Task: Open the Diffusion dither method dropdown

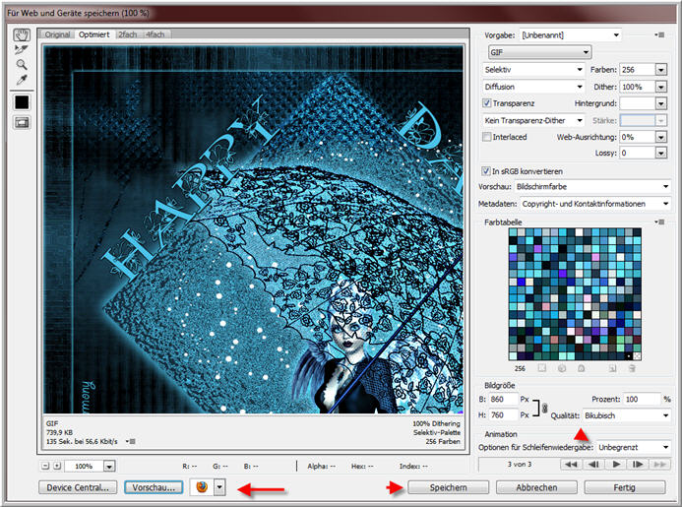Action: 533,87
